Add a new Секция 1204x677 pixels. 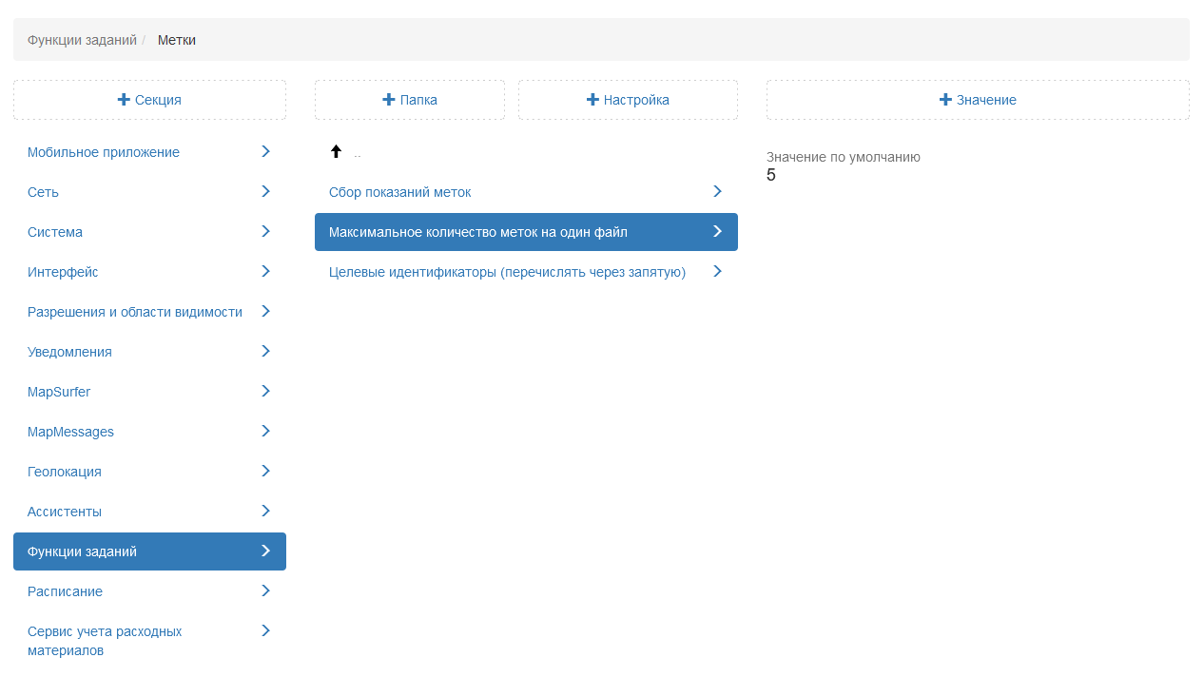click(x=149, y=100)
